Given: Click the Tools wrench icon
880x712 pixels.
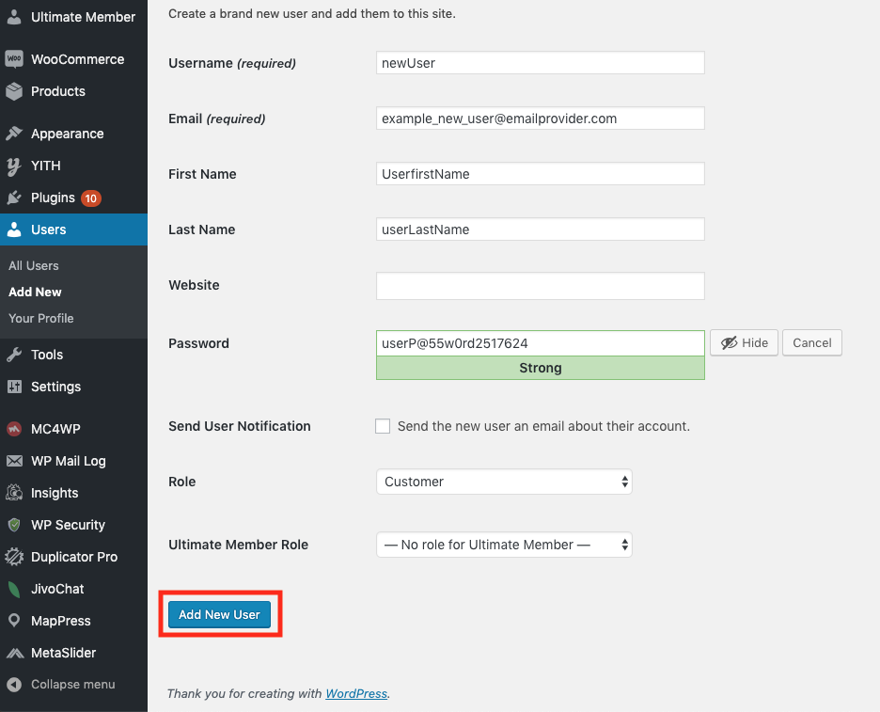Looking at the screenshot, I should [x=14, y=355].
